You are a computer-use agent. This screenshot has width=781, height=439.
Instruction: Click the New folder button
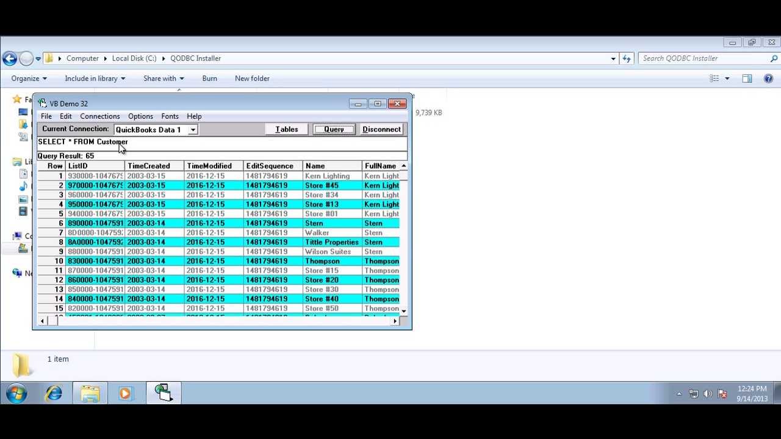tap(252, 79)
